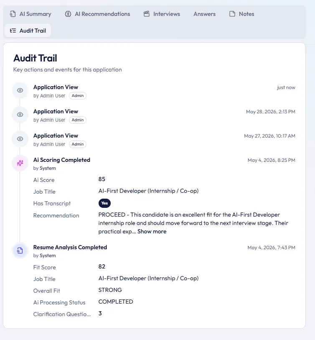The image size is (315, 340).
Task: Click the truncated 'Clarification Questio...' label
Action: [x=62, y=314]
